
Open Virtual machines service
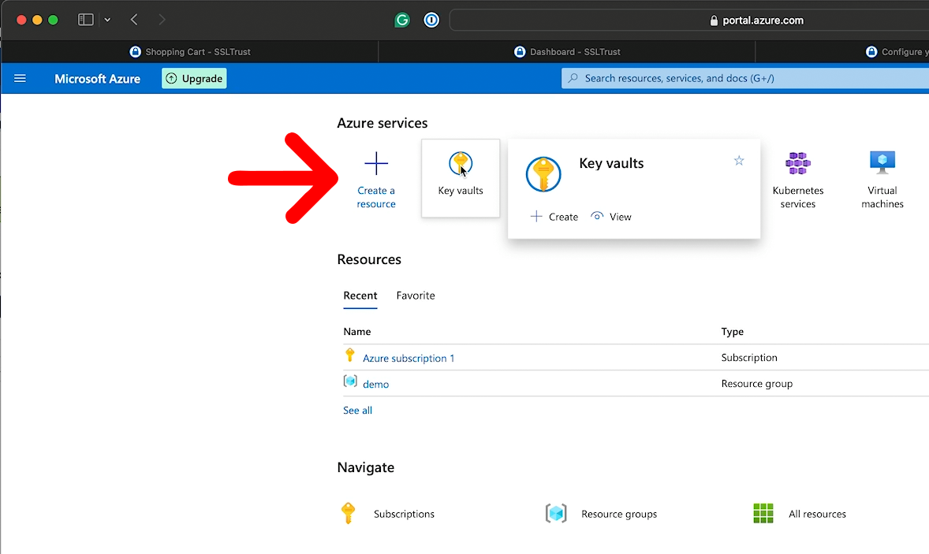tap(882, 161)
